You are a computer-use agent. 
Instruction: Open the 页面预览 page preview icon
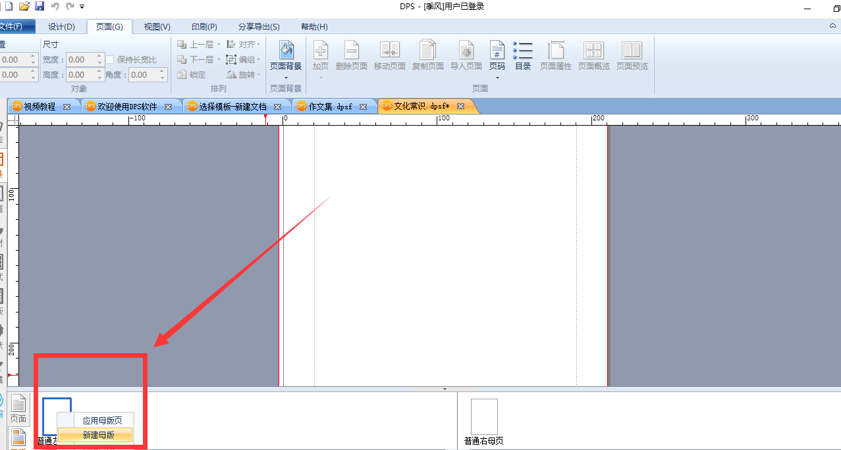point(632,55)
